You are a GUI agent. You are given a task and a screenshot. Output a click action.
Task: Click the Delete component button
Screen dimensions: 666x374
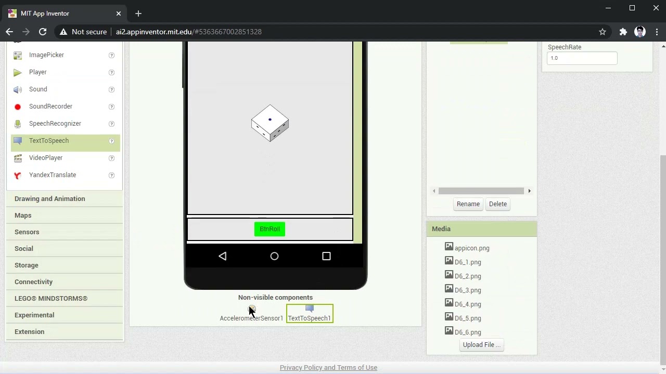pyautogui.click(x=498, y=204)
